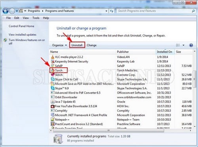Viewport: 198px width, 147px height.
Task: Click the SafeIP checkmark icon
Action: (x=53, y=66)
